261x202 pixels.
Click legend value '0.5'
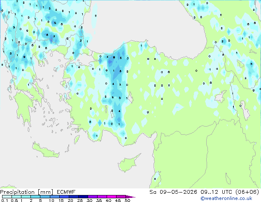pyautogui.click(x=14, y=200)
